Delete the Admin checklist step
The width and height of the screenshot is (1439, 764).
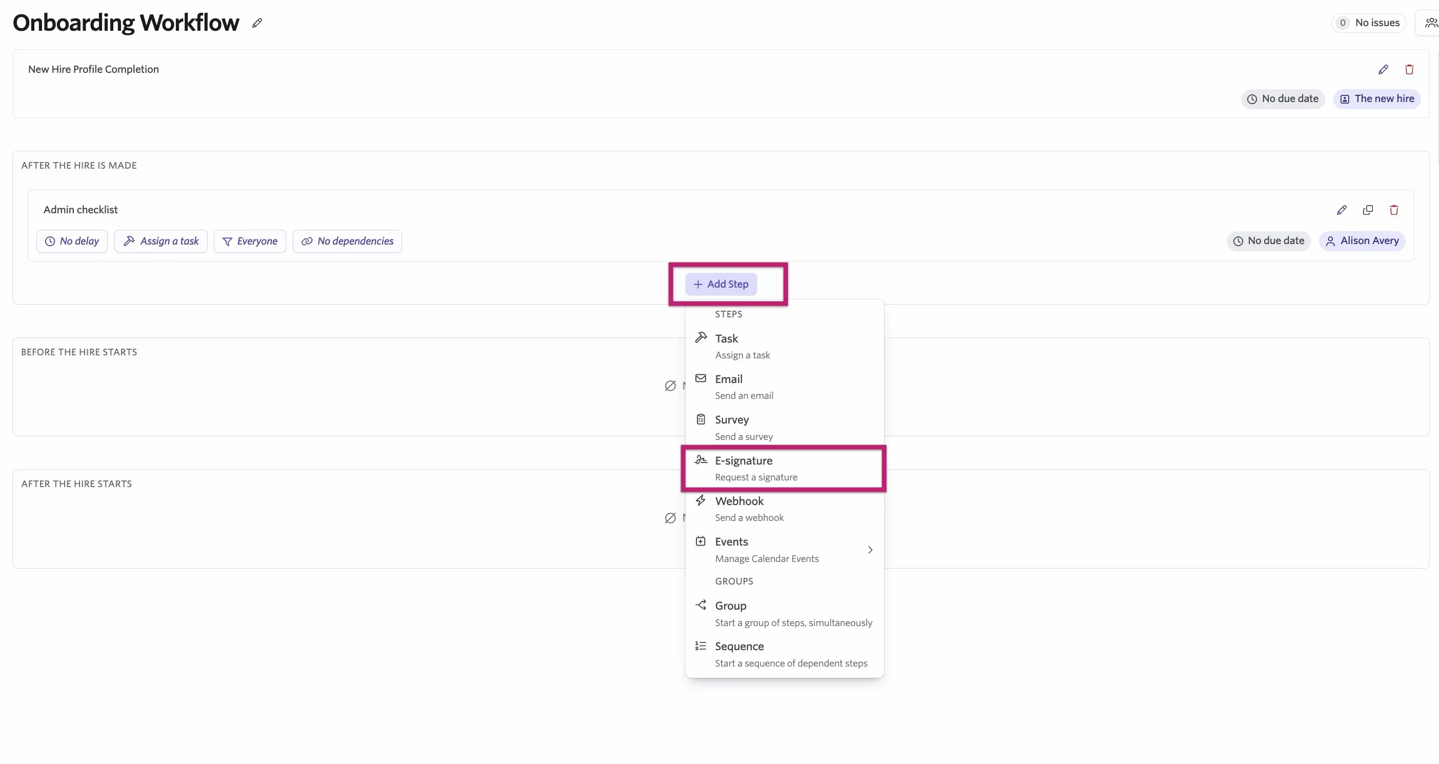pyautogui.click(x=1394, y=210)
